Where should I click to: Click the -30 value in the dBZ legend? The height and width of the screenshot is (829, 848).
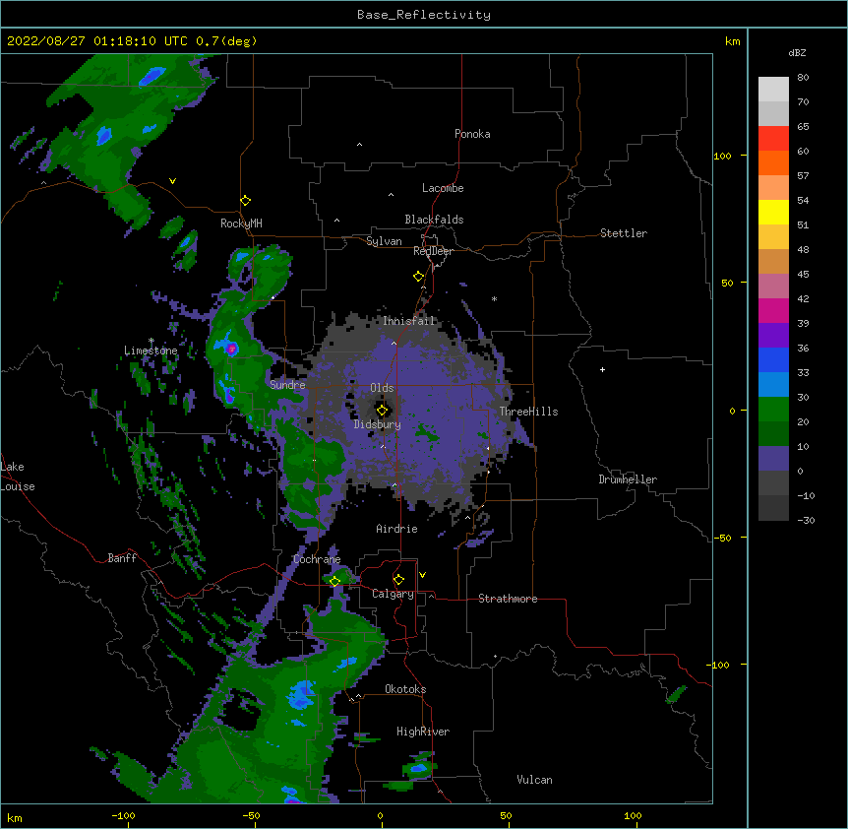pos(806,520)
